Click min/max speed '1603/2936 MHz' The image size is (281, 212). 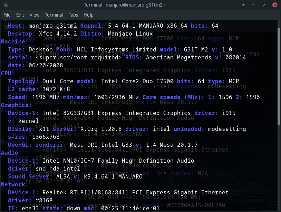(x=116, y=97)
